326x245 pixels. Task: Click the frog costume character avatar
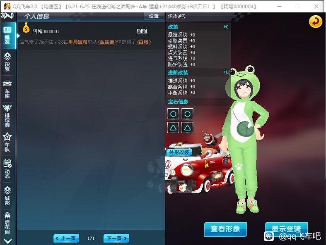click(245, 139)
